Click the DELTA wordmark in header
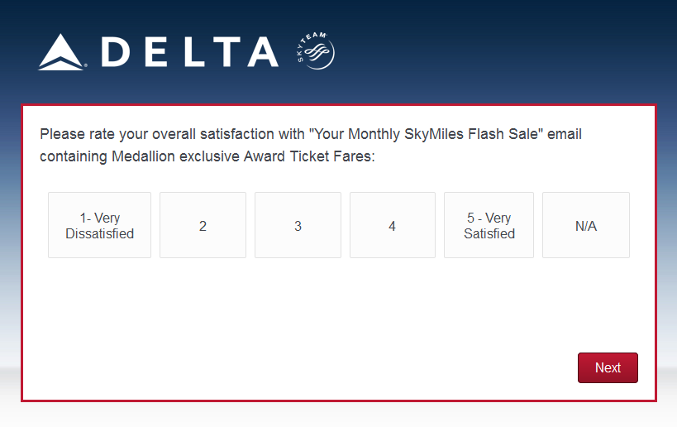The width and height of the screenshot is (677, 427). 189,52
